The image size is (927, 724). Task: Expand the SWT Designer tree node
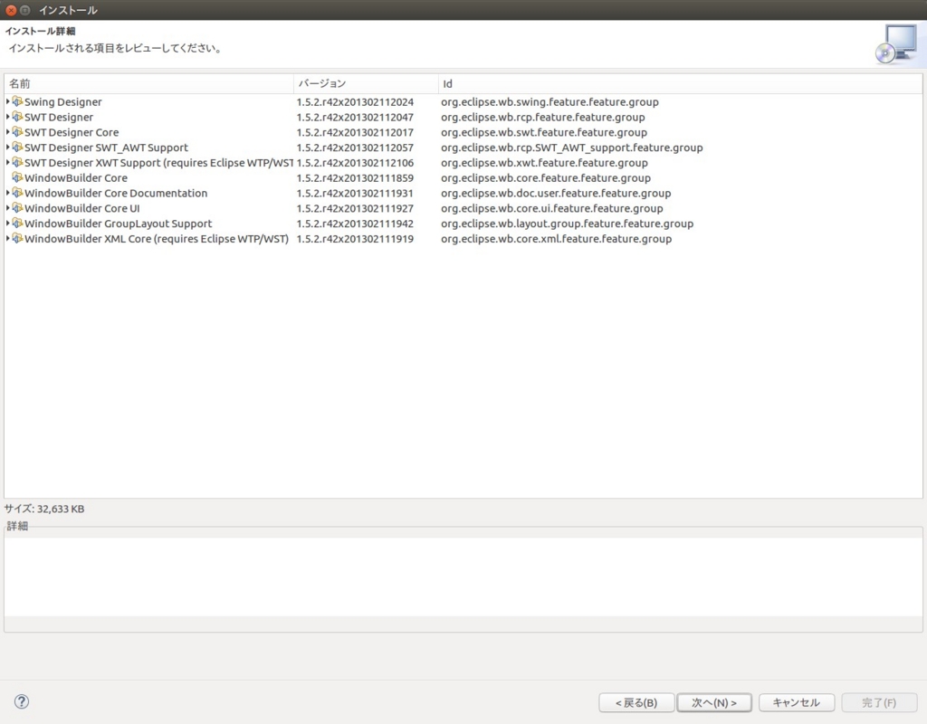click(x=7, y=117)
